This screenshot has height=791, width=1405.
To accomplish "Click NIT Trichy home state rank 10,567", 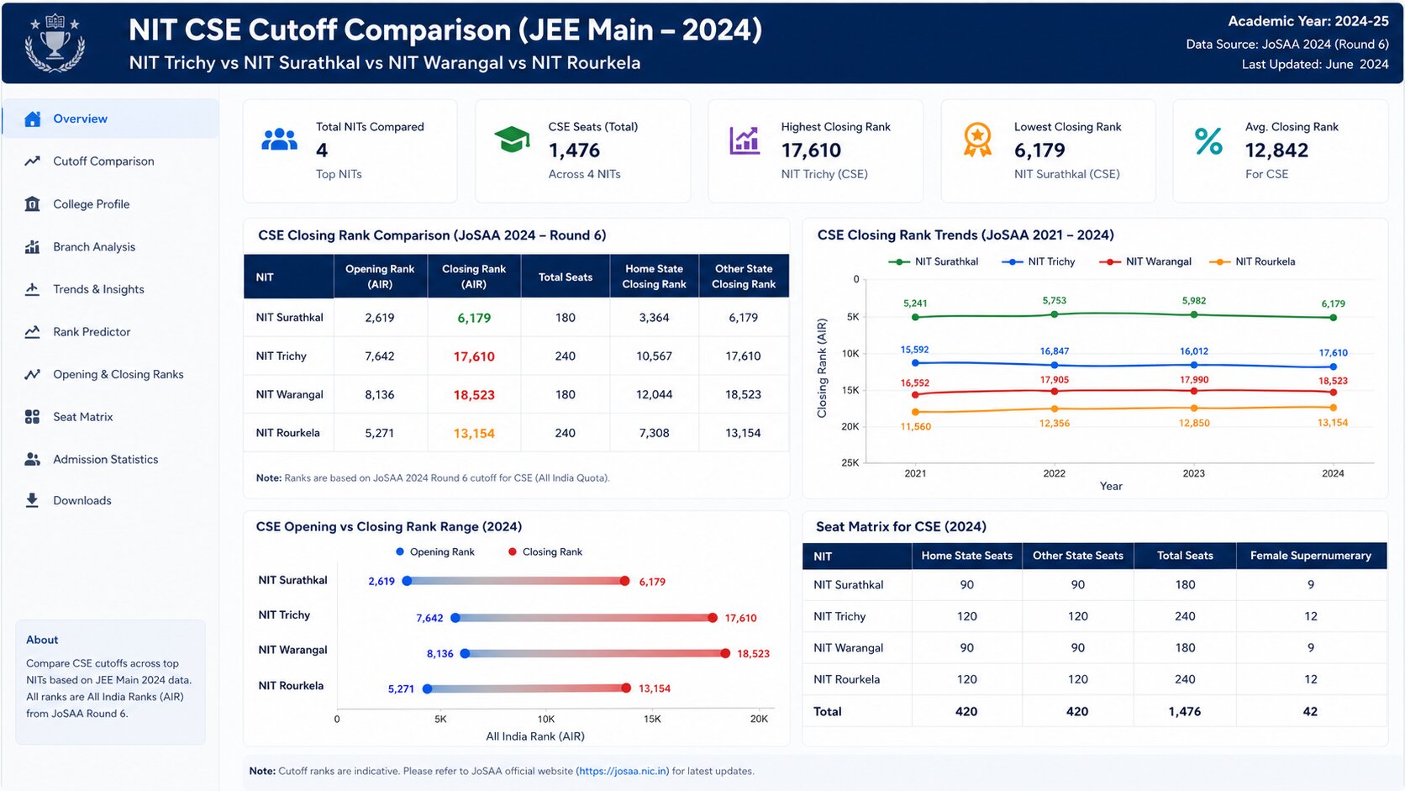I will pos(654,356).
